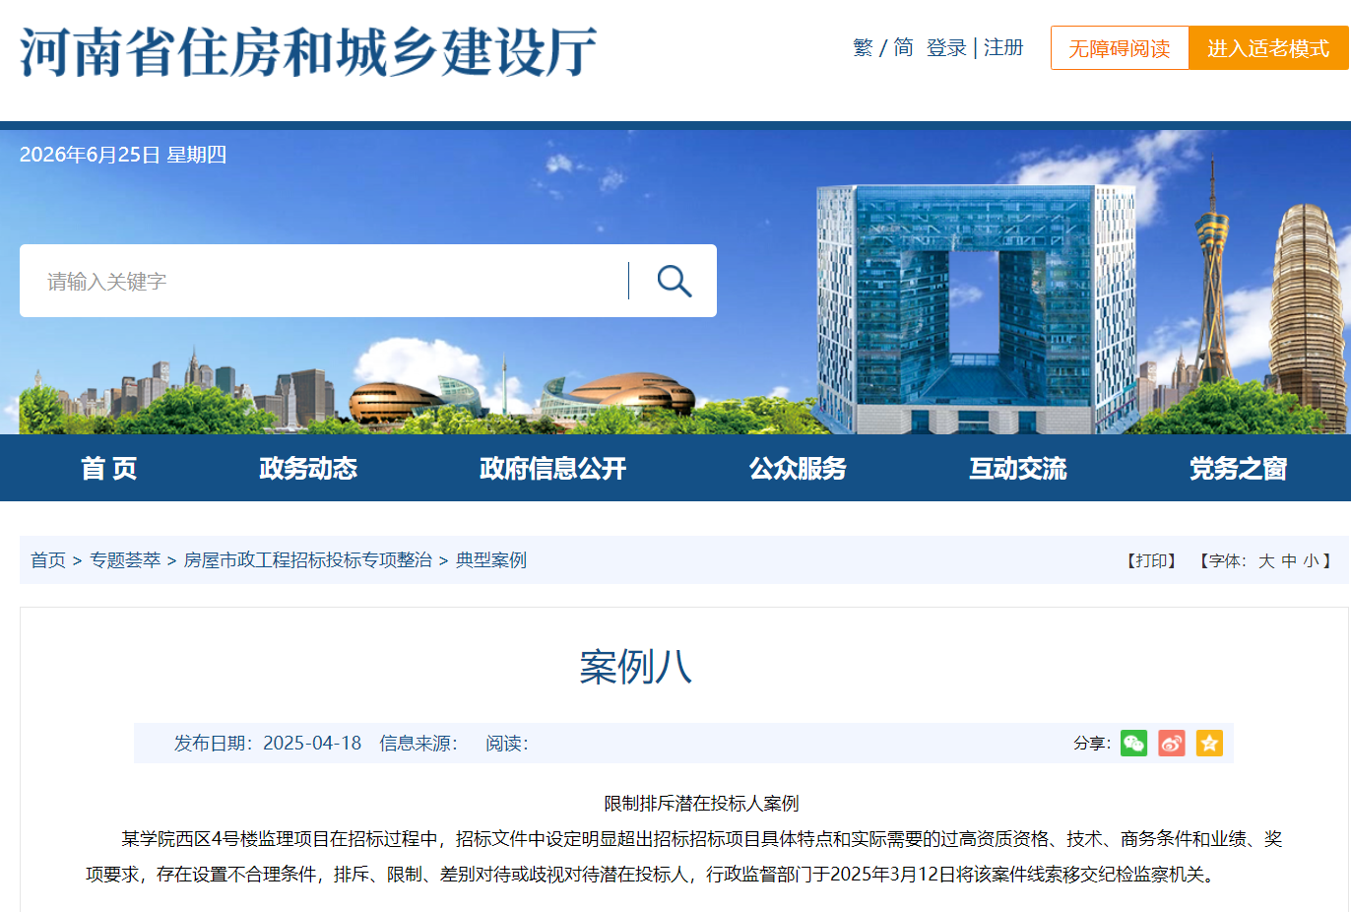This screenshot has width=1351, height=912.
Task: Click the keyword search input field
Action: (325, 281)
